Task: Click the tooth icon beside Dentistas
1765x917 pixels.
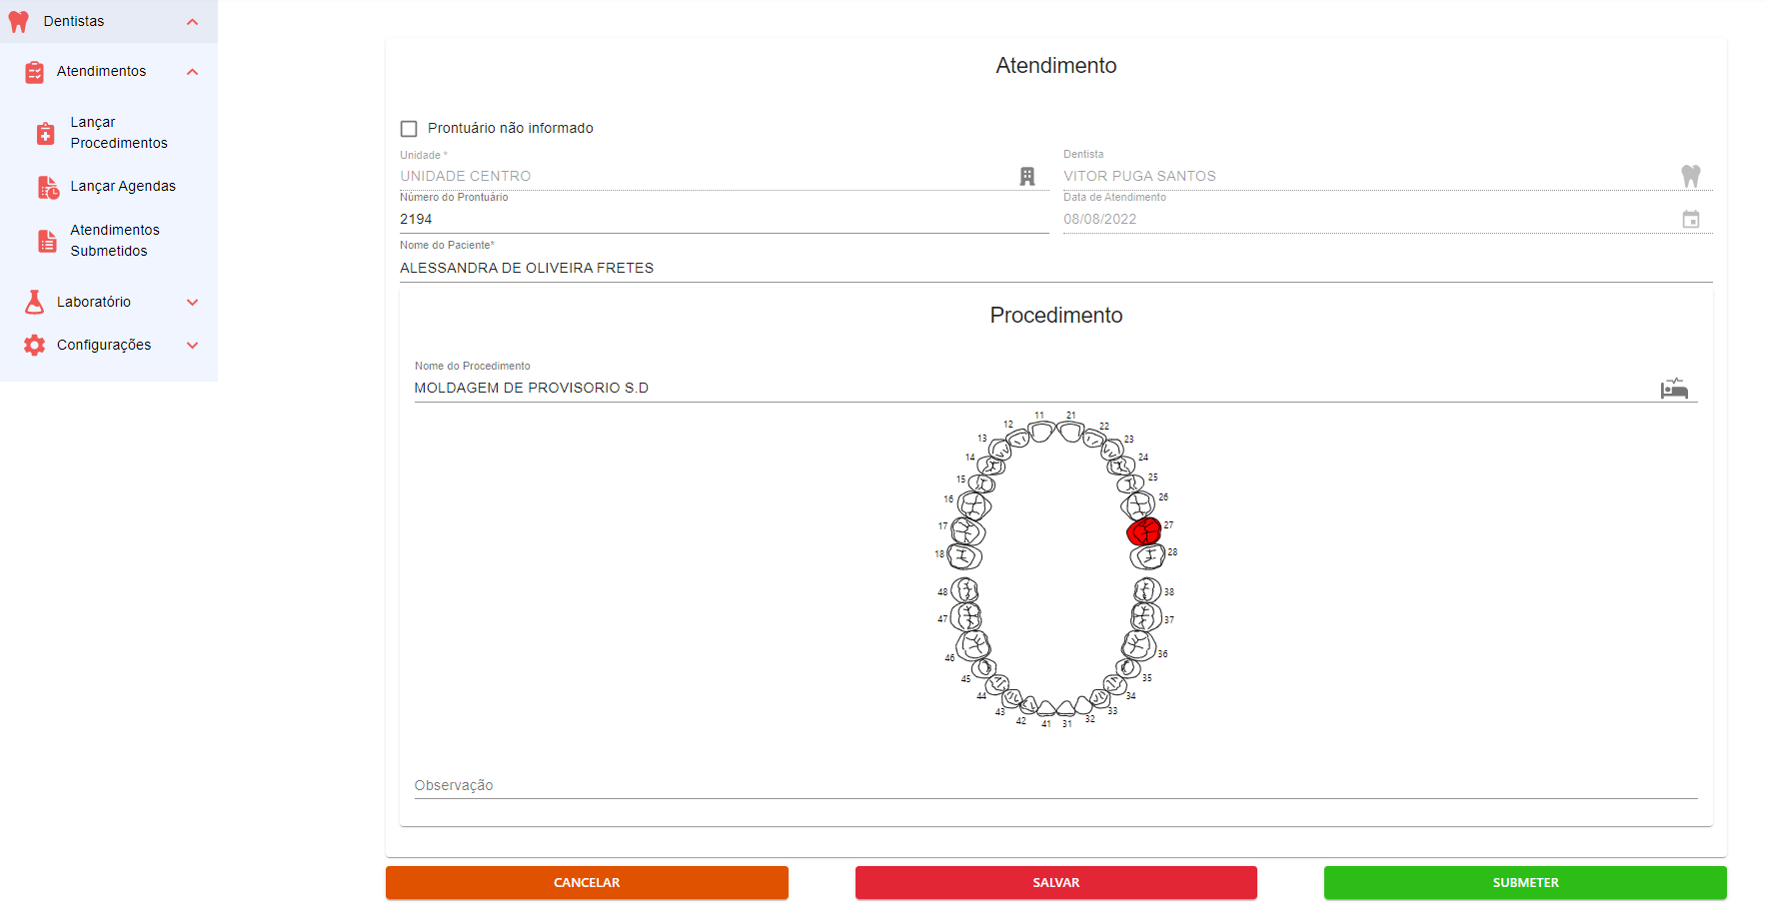Action: (x=19, y=22)
